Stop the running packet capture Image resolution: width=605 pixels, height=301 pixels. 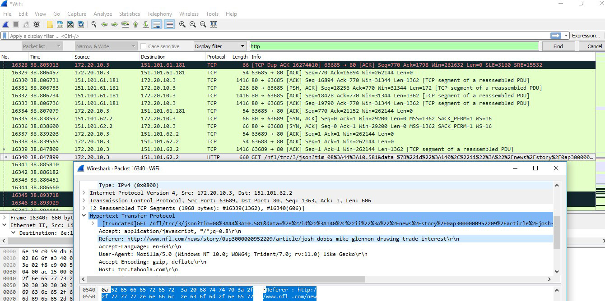16,24
